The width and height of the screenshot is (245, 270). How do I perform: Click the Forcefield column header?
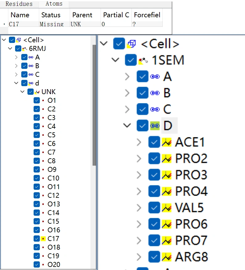point(147,15)
